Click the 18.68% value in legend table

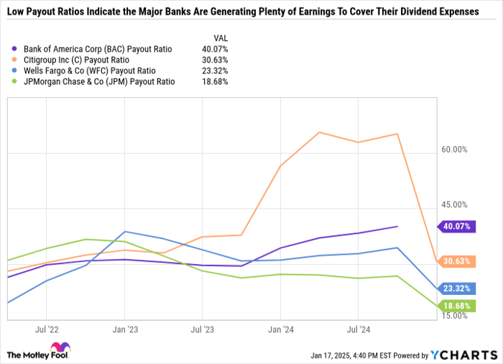215,82
